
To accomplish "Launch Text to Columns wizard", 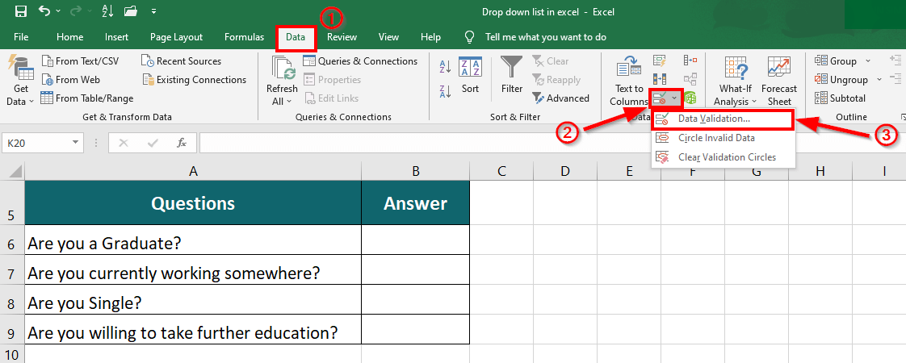I will (x=629, y=82).
